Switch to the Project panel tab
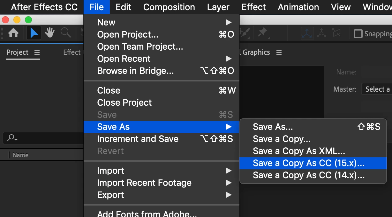Image resolution: width=392 pixels, height=217 pixels. click(18, 52)
